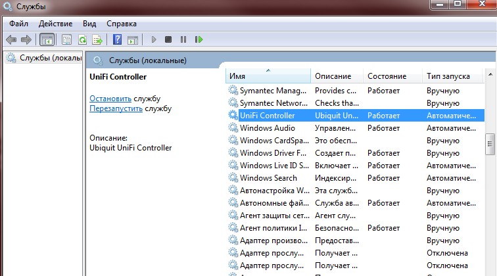This screenshot has height=276, width=497.
Task: Click the Остановить service link
Action: tap(110, 98)
